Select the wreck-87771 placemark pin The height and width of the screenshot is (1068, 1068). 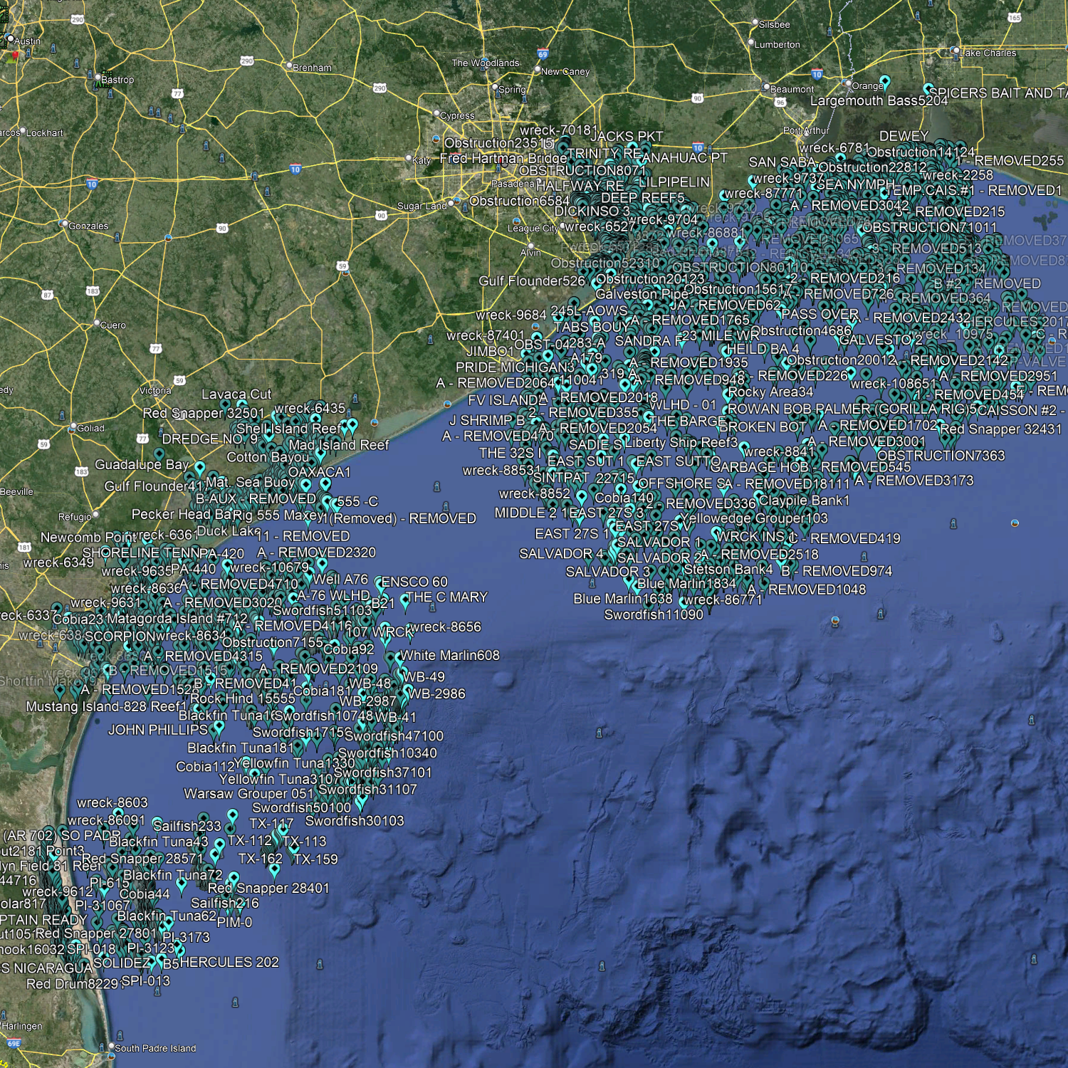click(723, 197)
